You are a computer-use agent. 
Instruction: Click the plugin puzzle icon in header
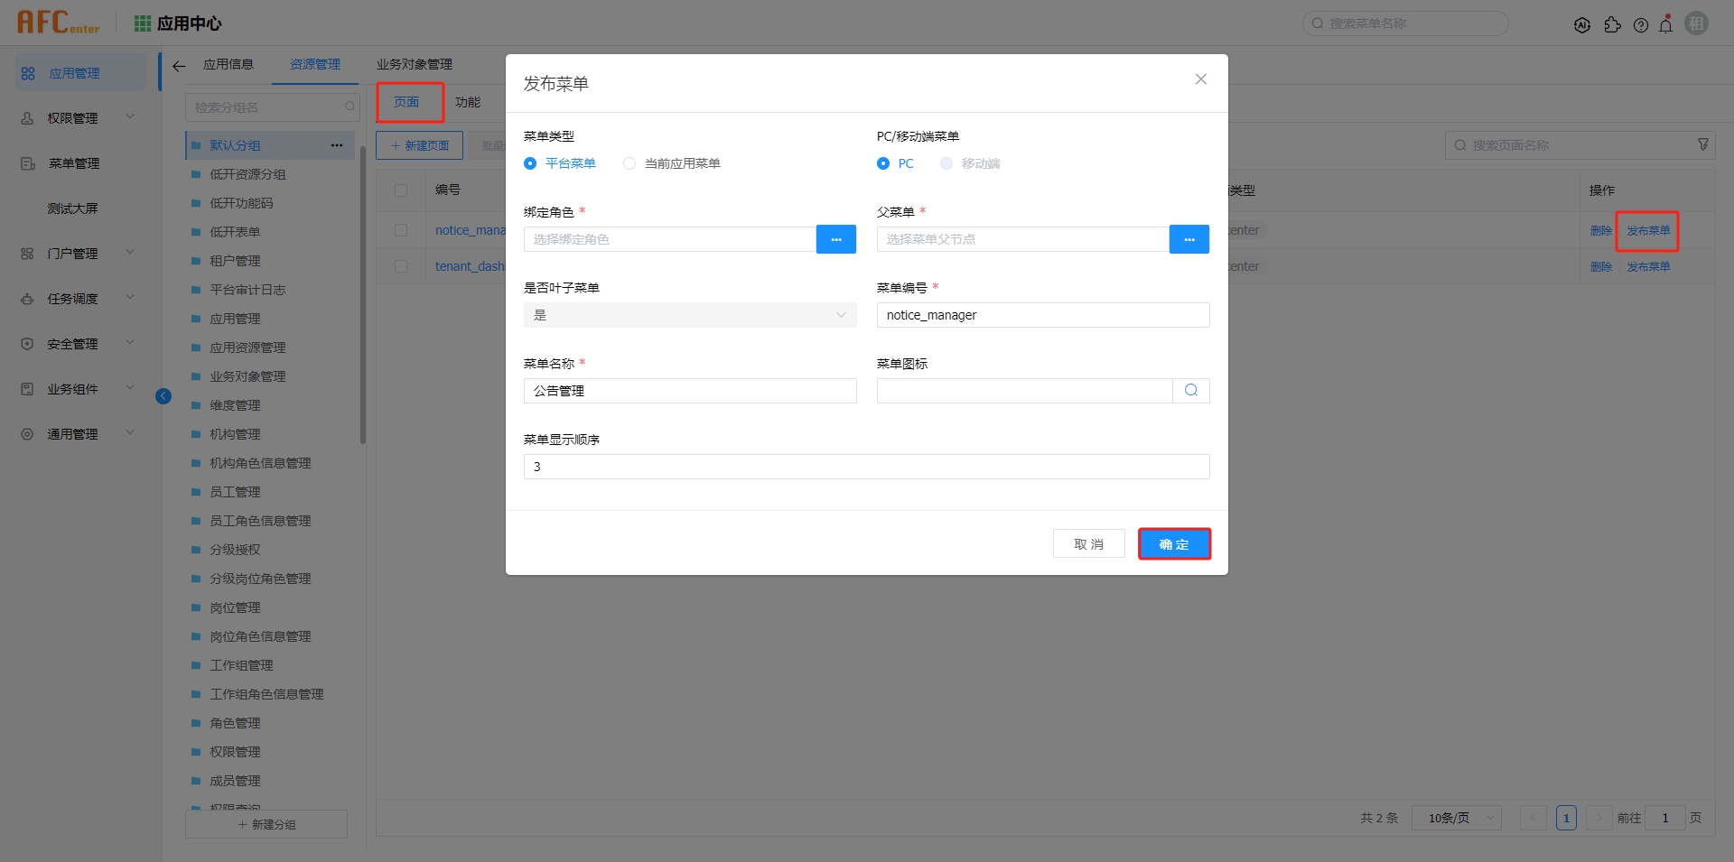[1614, 25]
